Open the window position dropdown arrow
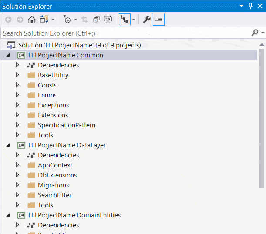The image size is (266, 234). pyautogui.click(x=242, y=6)
